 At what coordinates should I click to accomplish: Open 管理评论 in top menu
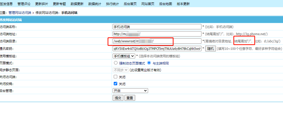(24, 4)
